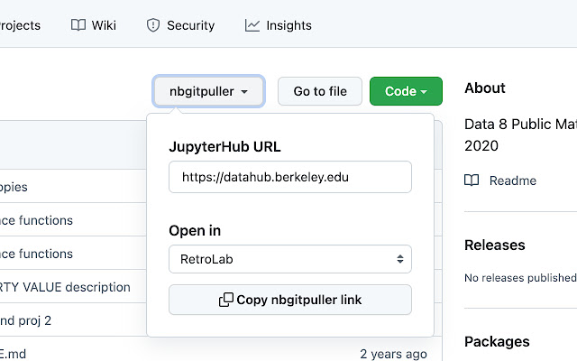Click the copy icon on nbgitpuller link button
This screenshot has height=361, width=577.
[226, 300]
